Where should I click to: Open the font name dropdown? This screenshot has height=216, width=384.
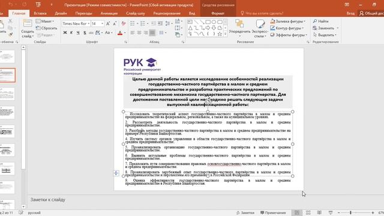pyautogui.click(x=89, y=23)
